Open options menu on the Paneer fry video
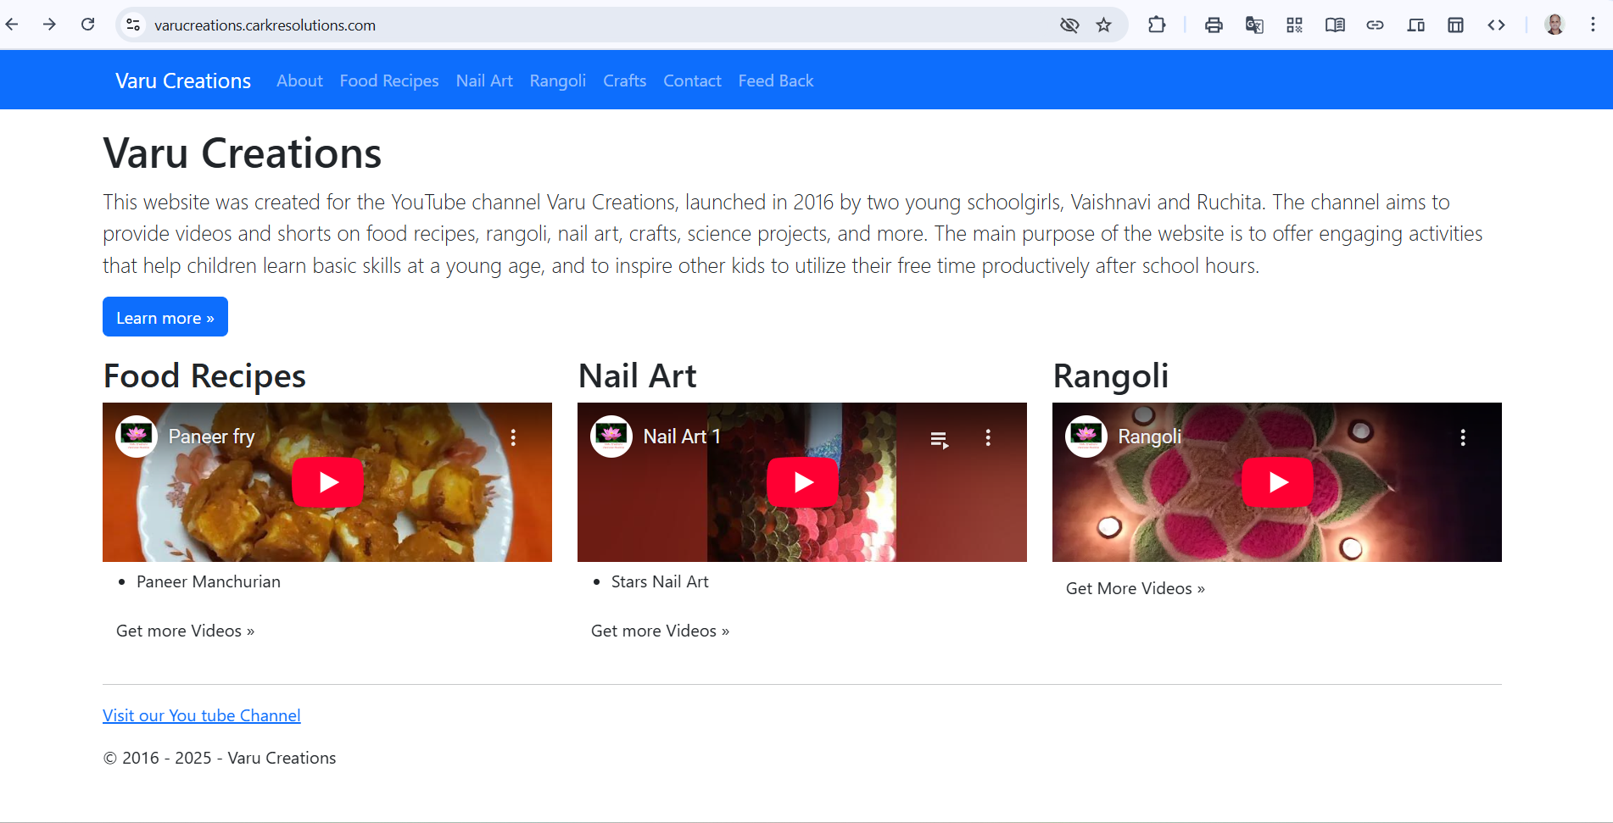Image resolution: width=1613 pixels, height=823 pixels. click(x=514, y=437)
